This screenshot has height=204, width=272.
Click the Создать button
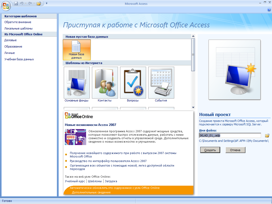210,150
